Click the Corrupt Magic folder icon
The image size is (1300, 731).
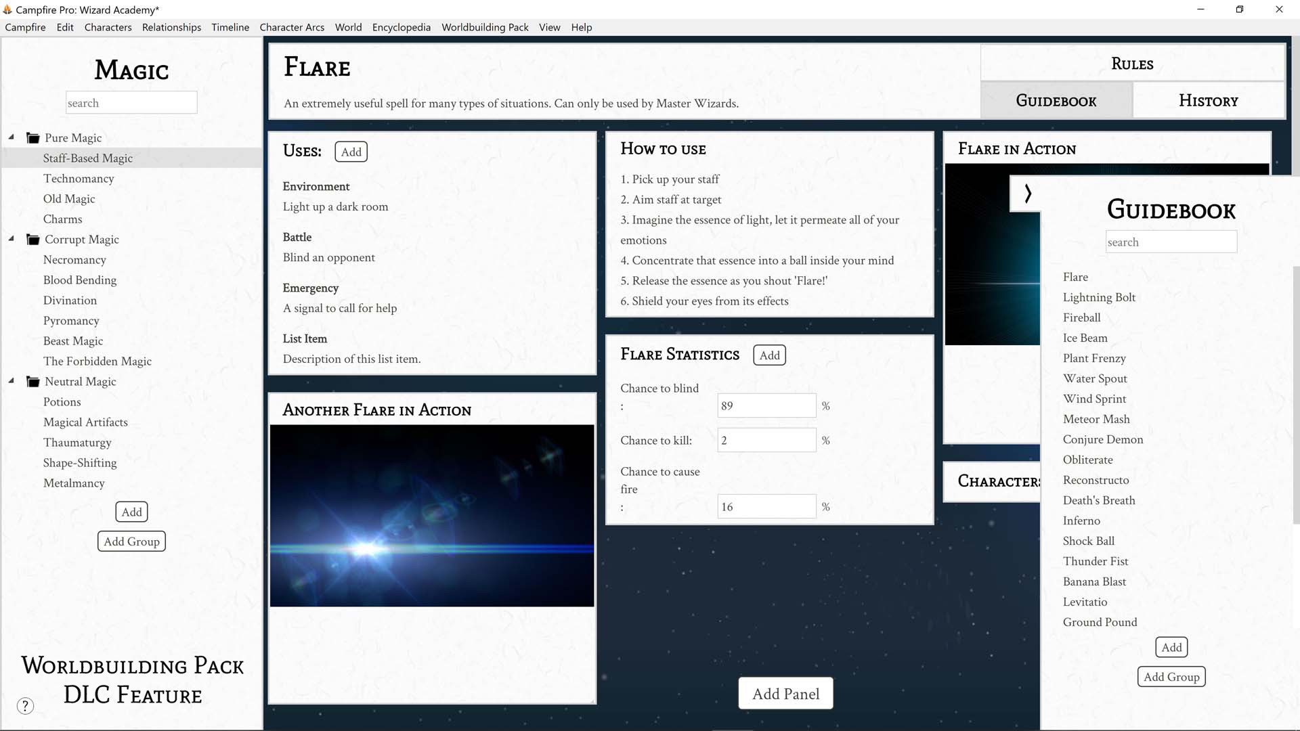[x=32, y=239]
